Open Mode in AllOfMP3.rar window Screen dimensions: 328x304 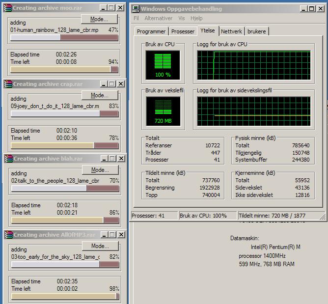click(x=100, y=246)
